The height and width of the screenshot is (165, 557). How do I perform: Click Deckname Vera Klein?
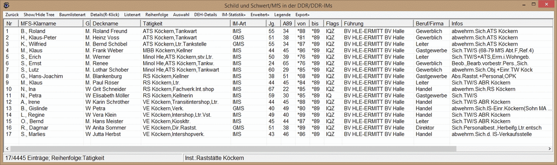pyautogui.click(x=104, y=115)
